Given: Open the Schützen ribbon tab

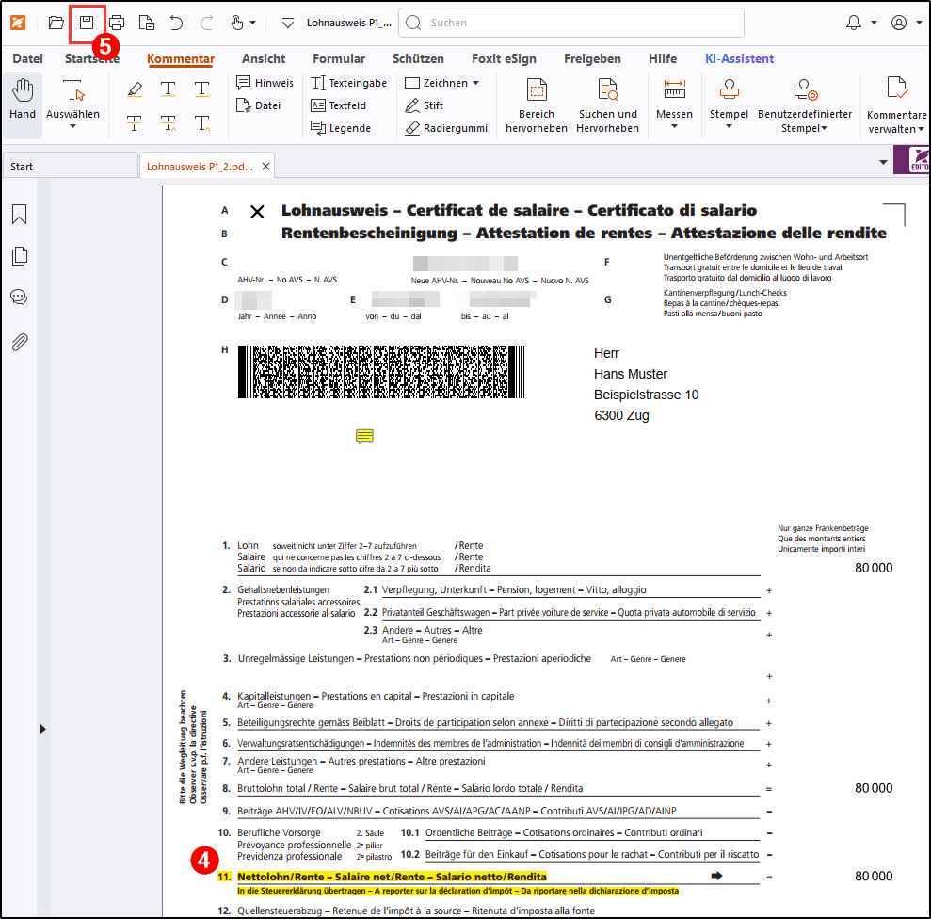Looking at the screenshot, I should click(418, 58).
